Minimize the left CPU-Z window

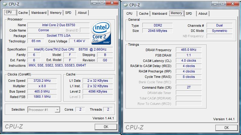click(x=95, y=3)
